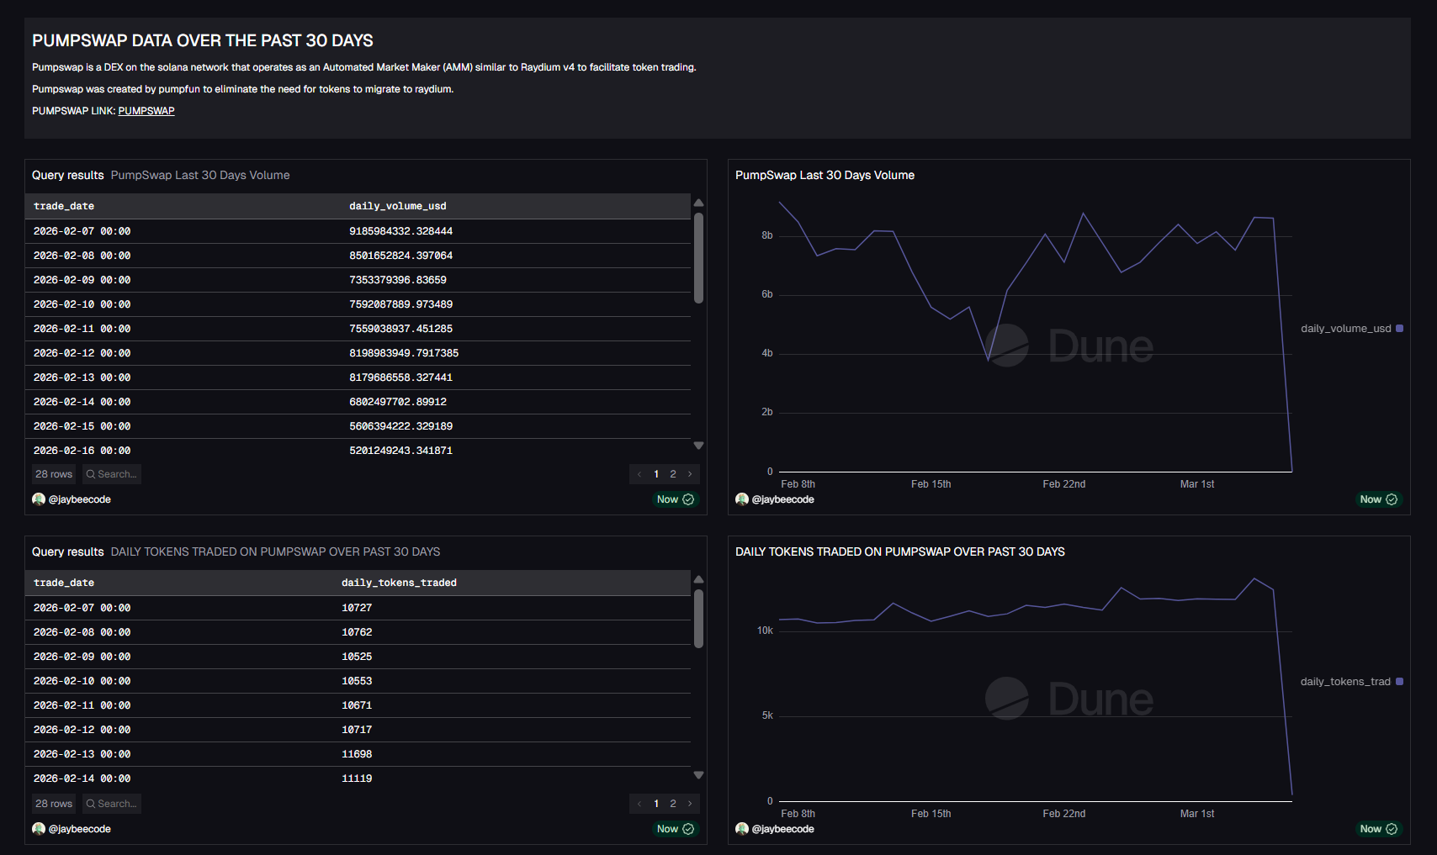Open the PUMPSWAP hyperlink in the header
Image resolution: width=1437 pixels, height=855 pixels.
pos(146,111)
